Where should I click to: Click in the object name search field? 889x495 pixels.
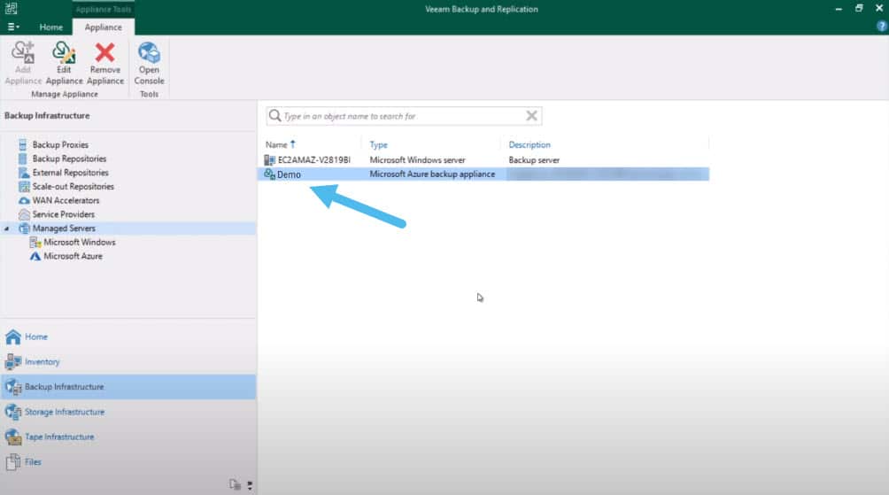point(404,116)
